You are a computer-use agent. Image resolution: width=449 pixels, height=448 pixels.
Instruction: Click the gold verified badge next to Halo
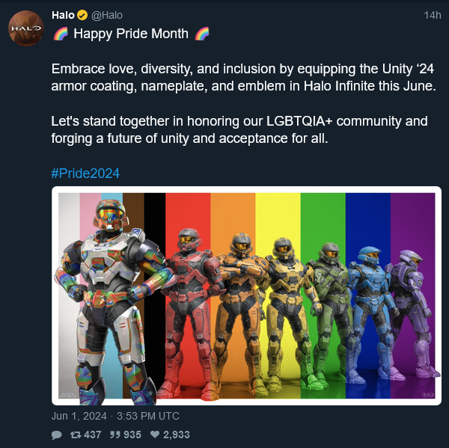tap(82, 15)
